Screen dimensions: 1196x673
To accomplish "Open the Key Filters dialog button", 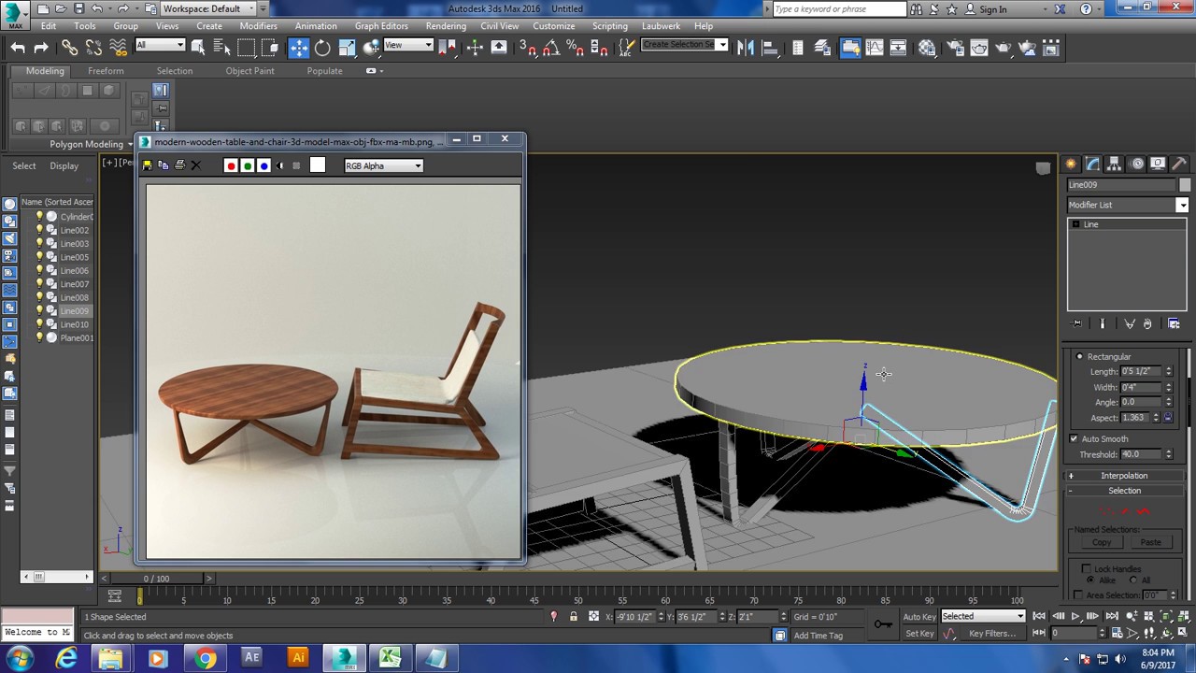I will click(992, 634).
